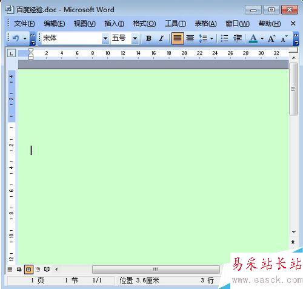Switch to Web layout view icon
Image resolution: width=303 pixels, height=289 pixels.
(19, 270)
